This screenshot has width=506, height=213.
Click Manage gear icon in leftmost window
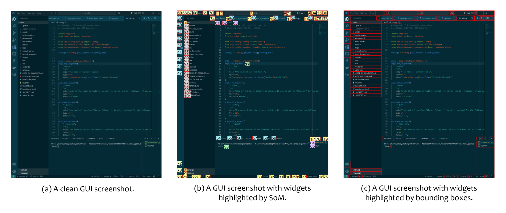(14, 171)
